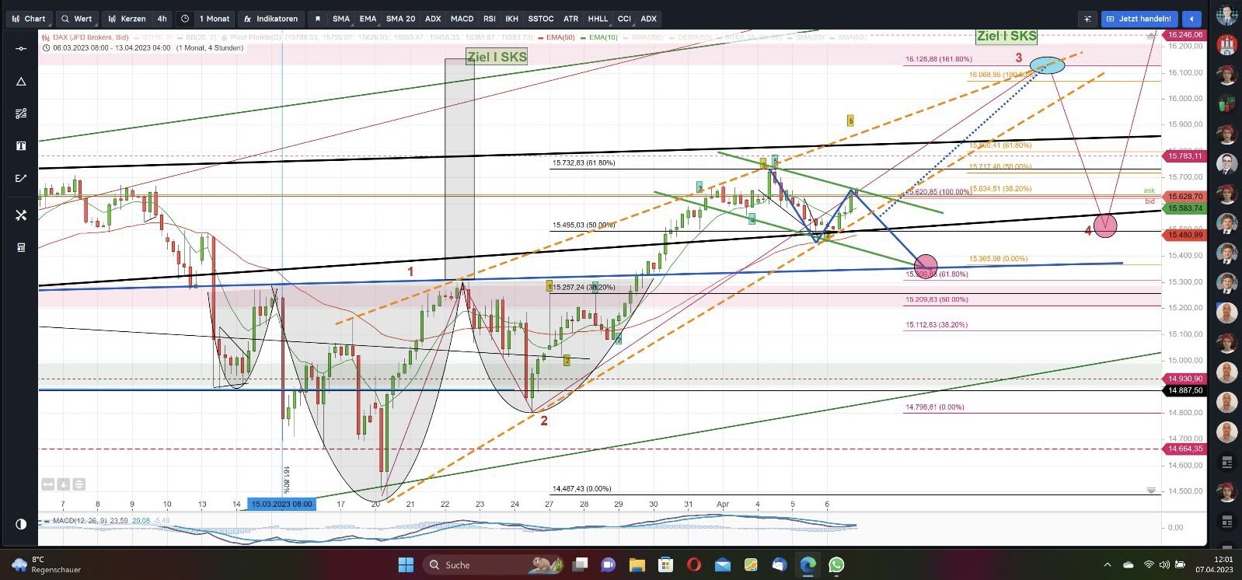This screenshot has height=580, width=1242.
Task: Click the bookmark flag icon in toolbar
Action: point(317,19)
